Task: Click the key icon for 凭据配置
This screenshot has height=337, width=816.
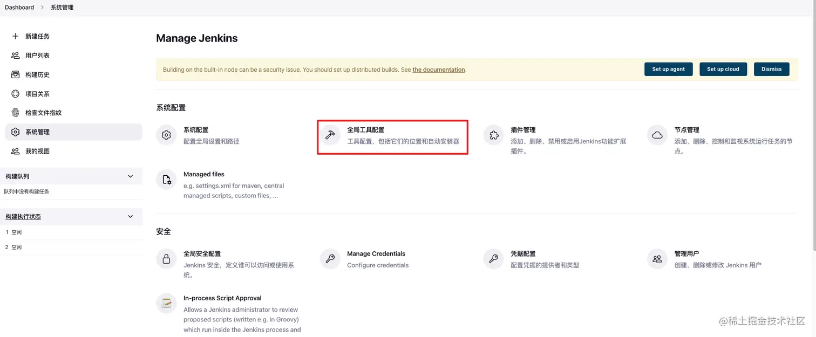Action: point(493,259)
